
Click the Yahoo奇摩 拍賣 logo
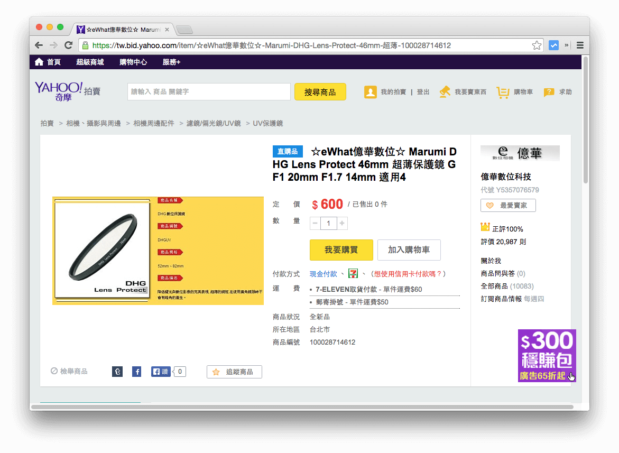click(67, 91)
